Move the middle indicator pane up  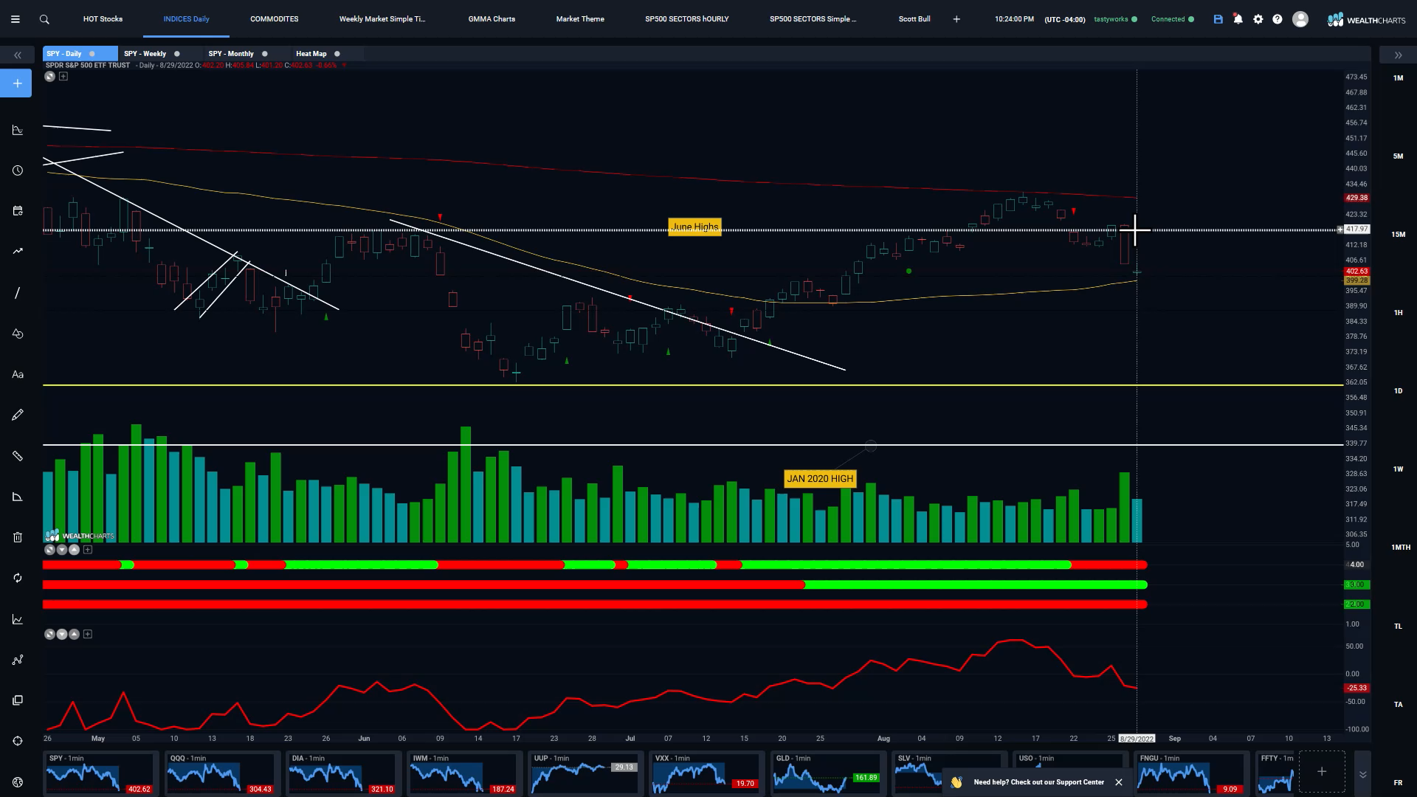tap(74, 550)
